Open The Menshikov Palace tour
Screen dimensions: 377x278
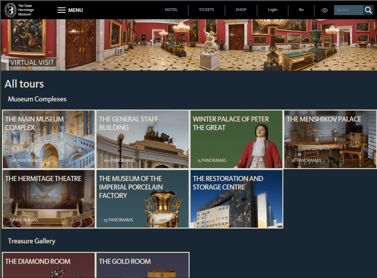tap(330, 139)
